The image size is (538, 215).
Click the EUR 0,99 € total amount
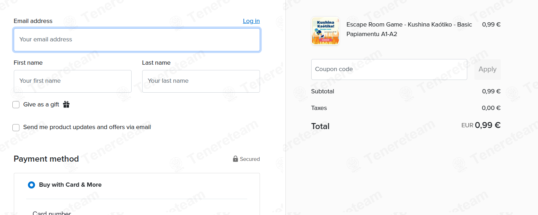point(481,125)
